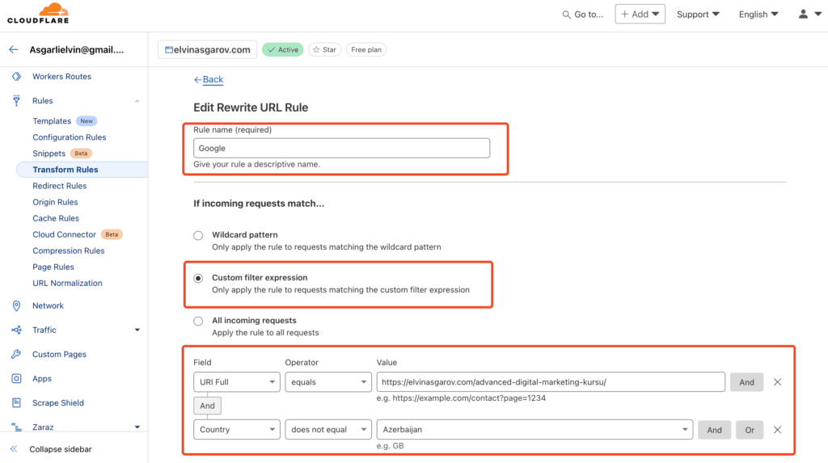
Task: Click And button in URI Full row
Action: 746,382
